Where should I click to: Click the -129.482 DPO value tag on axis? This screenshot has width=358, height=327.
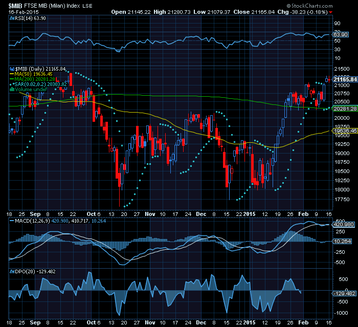pyautogui.click(x=344, y=294)
